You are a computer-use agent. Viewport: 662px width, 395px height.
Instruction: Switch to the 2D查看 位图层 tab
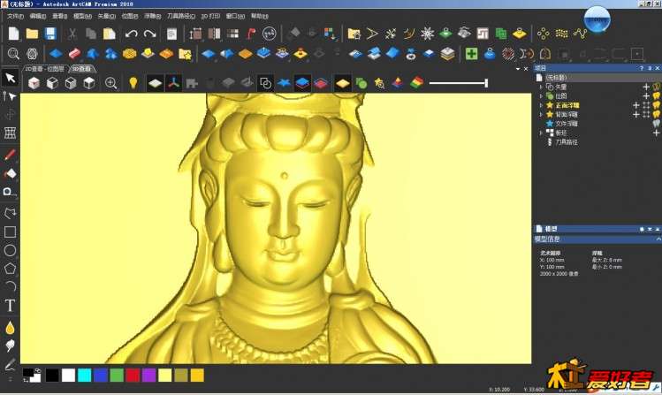pyautogui.click(x=45, y=68)
